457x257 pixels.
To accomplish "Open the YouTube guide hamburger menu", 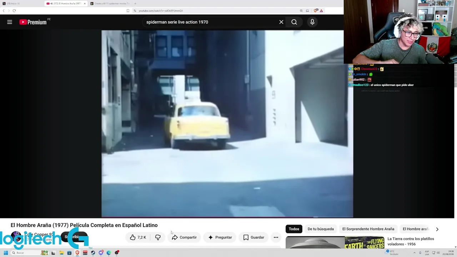I will 10,22.
